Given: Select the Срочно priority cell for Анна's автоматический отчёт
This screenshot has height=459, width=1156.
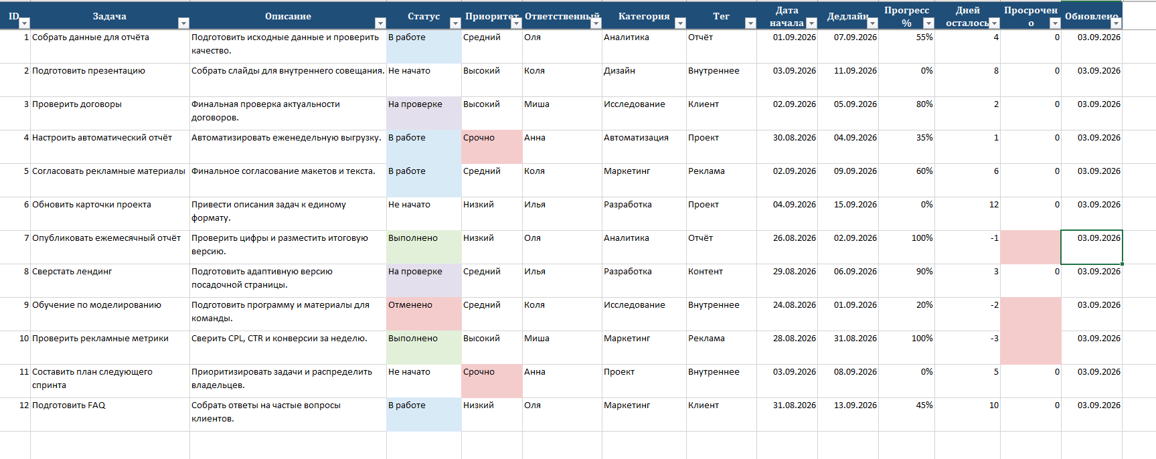Looking at the screenshot, I should pyautogui.click(x=492, y=147).
